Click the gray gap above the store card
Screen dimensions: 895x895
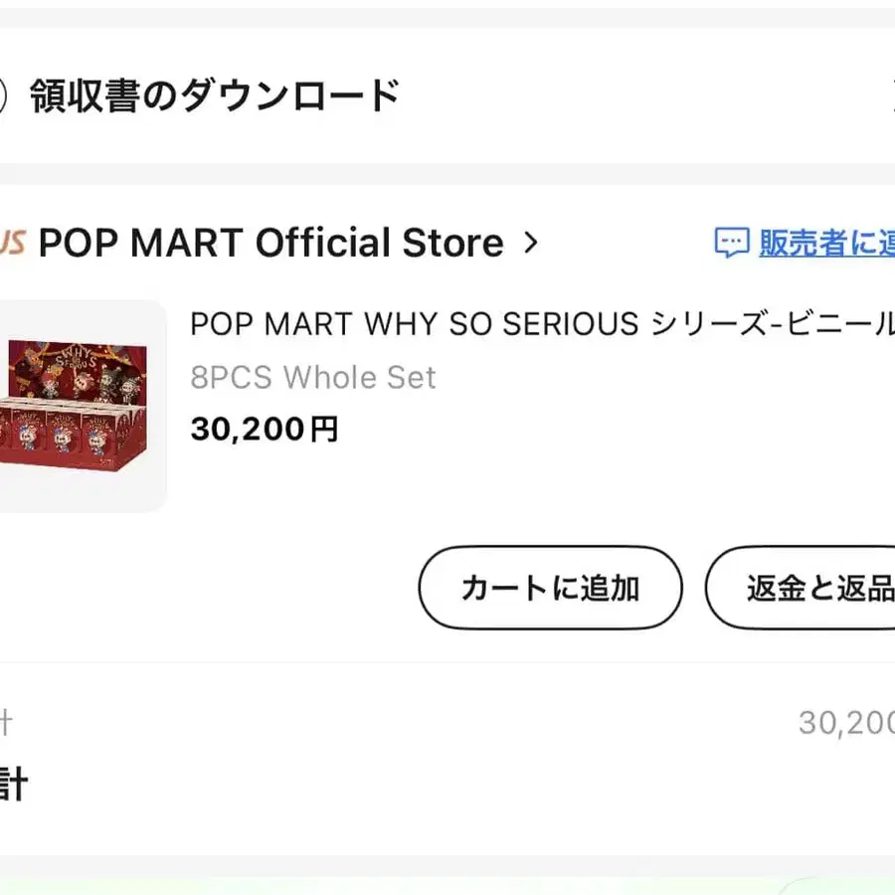click(447, 173)
